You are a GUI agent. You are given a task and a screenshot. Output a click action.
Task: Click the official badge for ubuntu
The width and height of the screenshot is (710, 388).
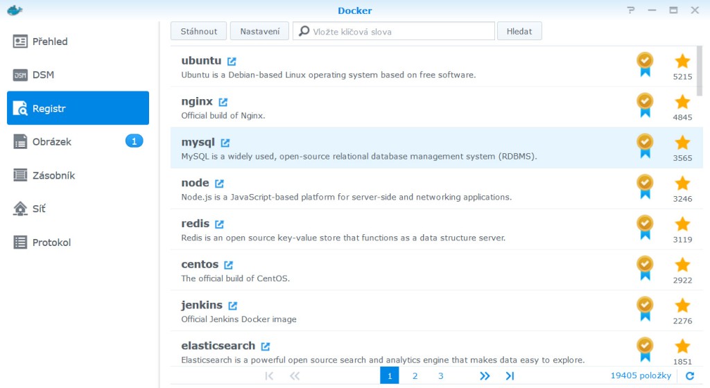click(x=645, y=64)
